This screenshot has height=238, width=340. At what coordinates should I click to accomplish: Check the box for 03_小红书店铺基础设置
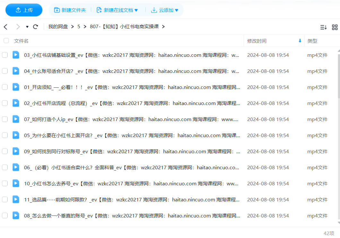click(5, 55)
